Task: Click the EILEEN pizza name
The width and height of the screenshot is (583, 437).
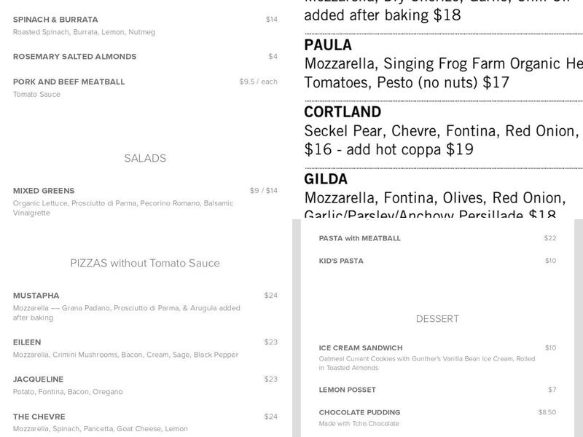Action: [27, 342]
